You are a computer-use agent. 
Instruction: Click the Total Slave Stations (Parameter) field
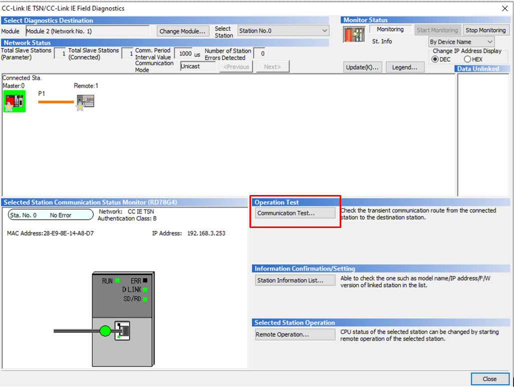[x=60, y=53]
